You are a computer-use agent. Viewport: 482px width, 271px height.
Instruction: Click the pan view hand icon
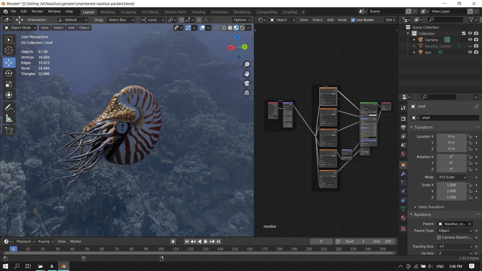[247, 74]
